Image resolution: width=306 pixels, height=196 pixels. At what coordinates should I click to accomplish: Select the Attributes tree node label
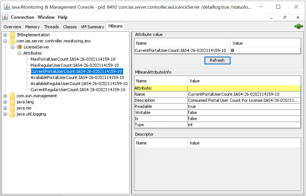33,53
